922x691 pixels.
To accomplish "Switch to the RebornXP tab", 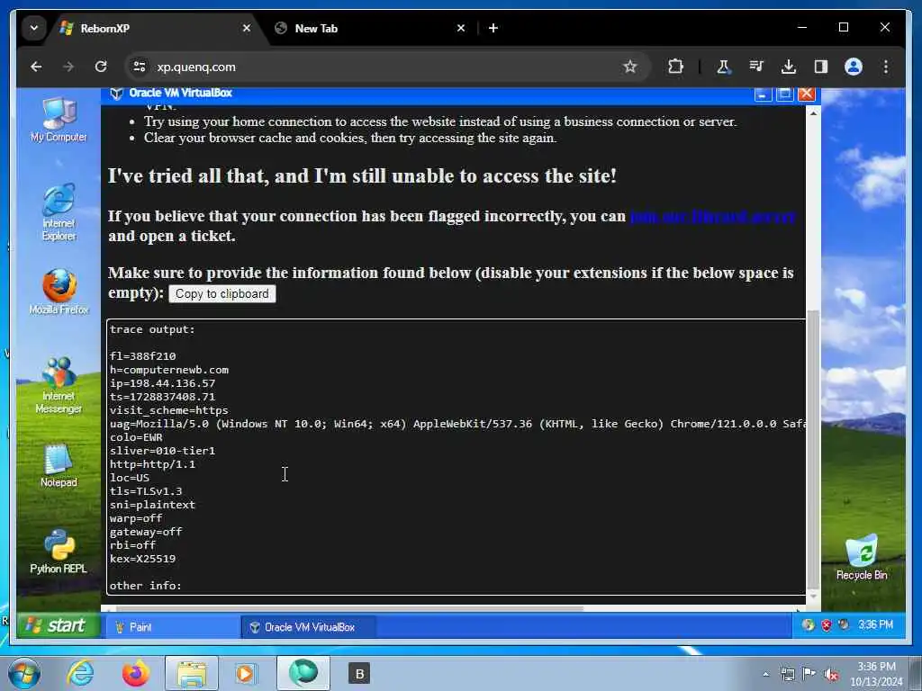I will pos(156,28).
